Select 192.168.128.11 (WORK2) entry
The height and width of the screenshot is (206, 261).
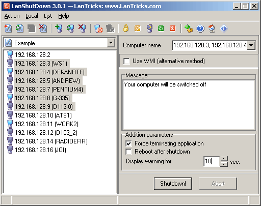coord(47,124)
